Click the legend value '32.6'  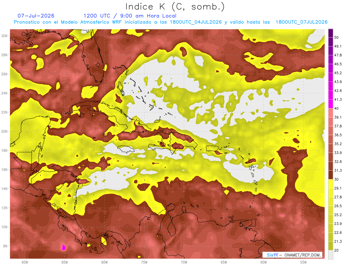338,162
